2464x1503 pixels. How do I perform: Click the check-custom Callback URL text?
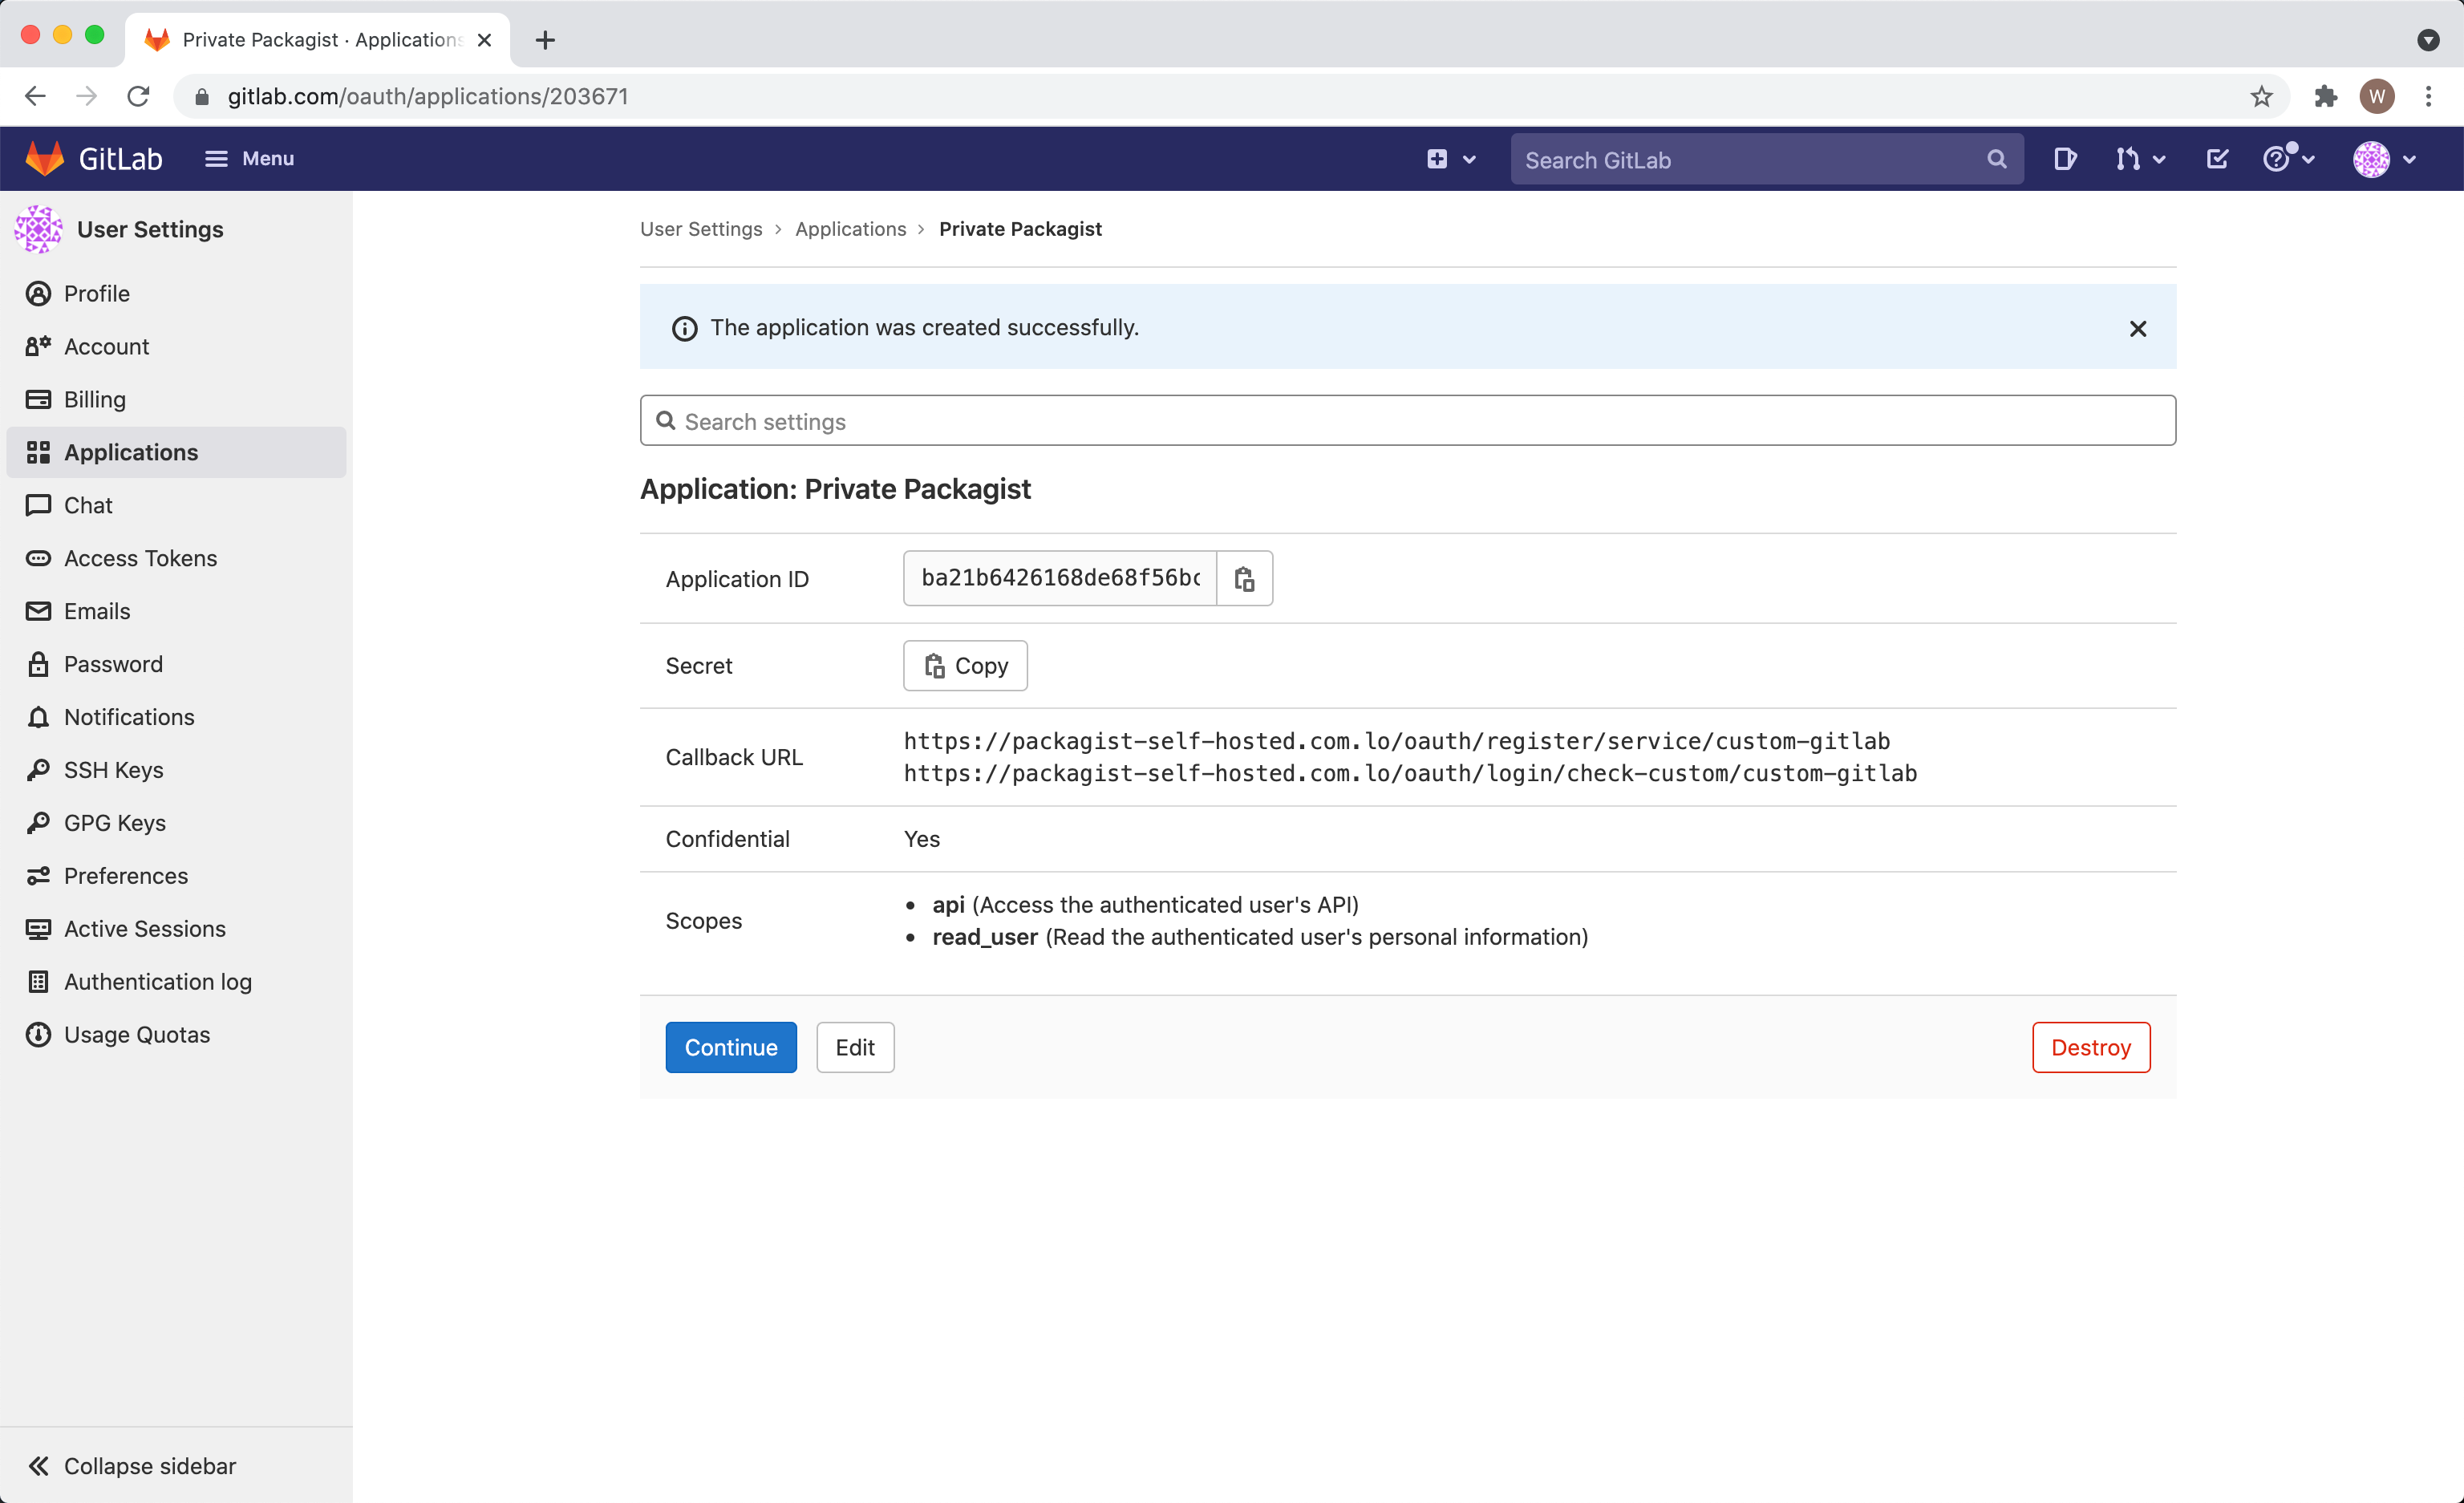(x=1410, y=773)
